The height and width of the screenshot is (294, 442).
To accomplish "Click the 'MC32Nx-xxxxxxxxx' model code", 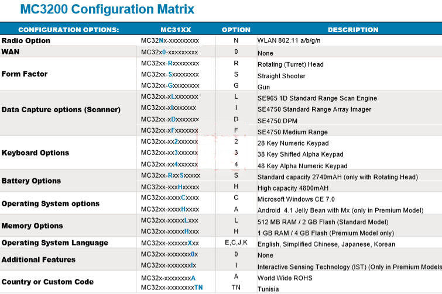I will coord(170,40).
